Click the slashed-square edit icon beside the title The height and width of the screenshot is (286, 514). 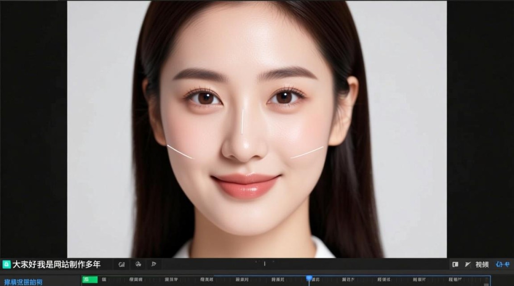pos(122,264)
